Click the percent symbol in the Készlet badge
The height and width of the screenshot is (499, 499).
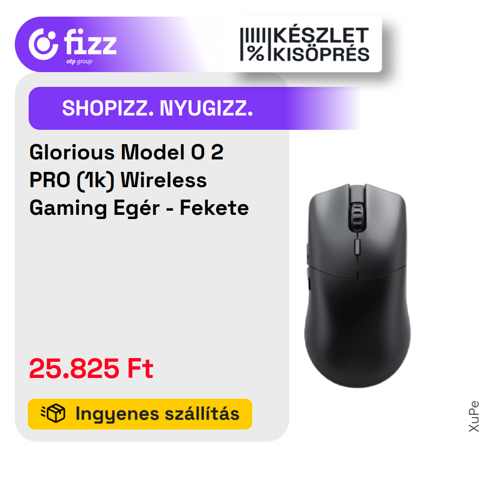[256, 54]
